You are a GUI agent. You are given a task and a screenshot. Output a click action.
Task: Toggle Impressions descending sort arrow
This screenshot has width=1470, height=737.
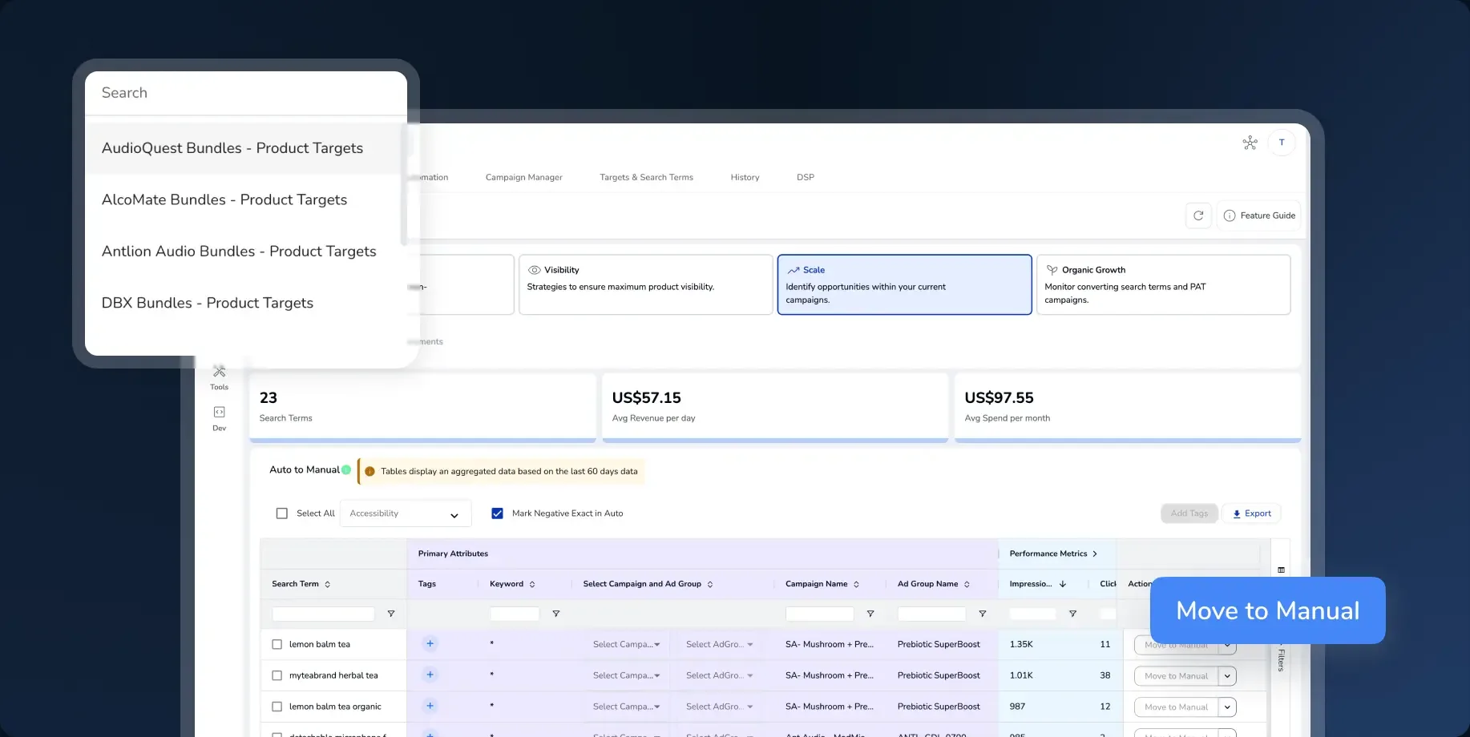tap(1063, 584)
